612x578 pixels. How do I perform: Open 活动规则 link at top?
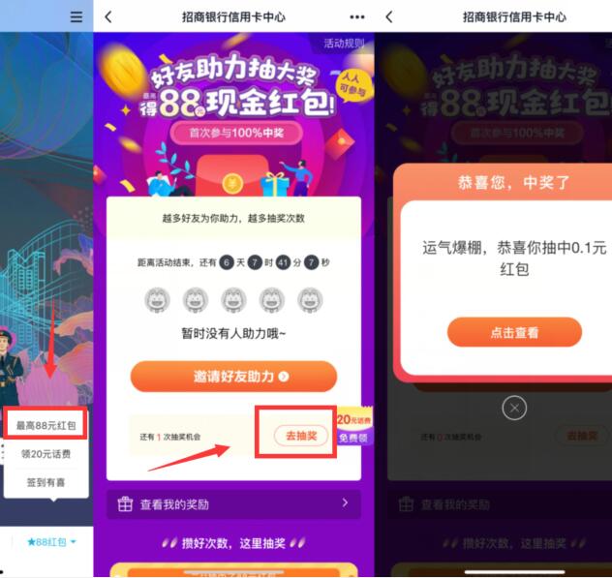tap(344, 43)
